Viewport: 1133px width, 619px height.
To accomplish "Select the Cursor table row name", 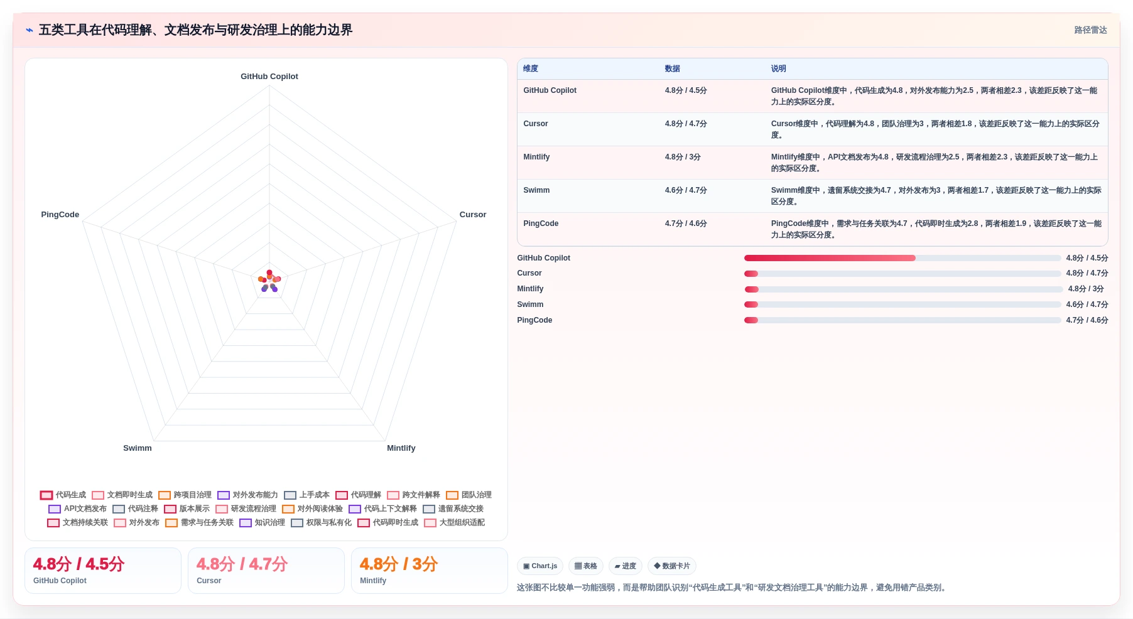I will pos(536,124).
